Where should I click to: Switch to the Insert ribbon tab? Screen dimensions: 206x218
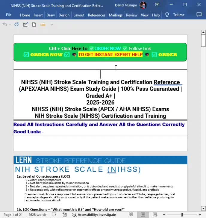pos(38,15)
